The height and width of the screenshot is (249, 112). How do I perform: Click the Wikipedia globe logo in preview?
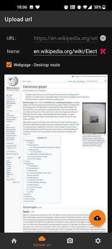tap(13, 81)
